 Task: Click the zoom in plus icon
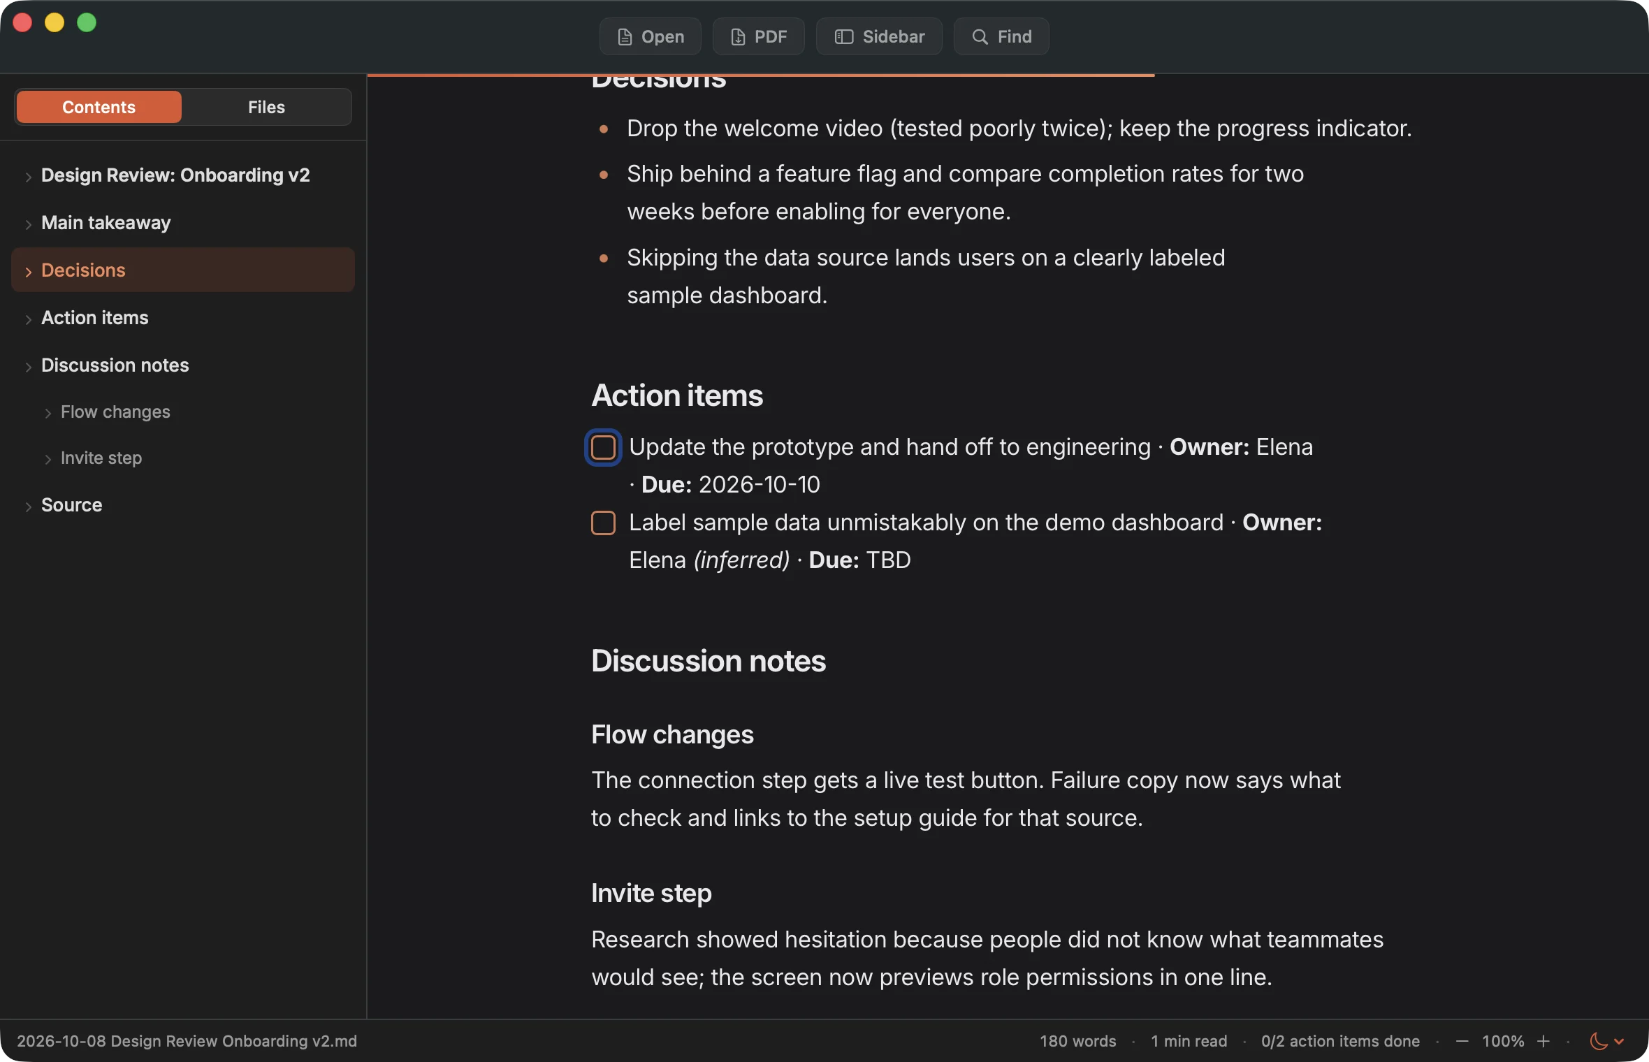point(1543,1041)
